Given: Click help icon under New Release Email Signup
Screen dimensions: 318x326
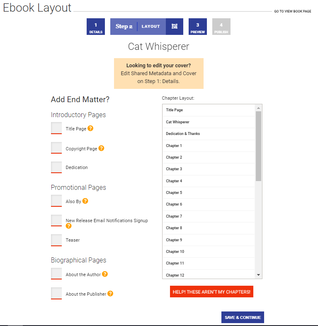Looking at the screenshot, I should (68, 226).
